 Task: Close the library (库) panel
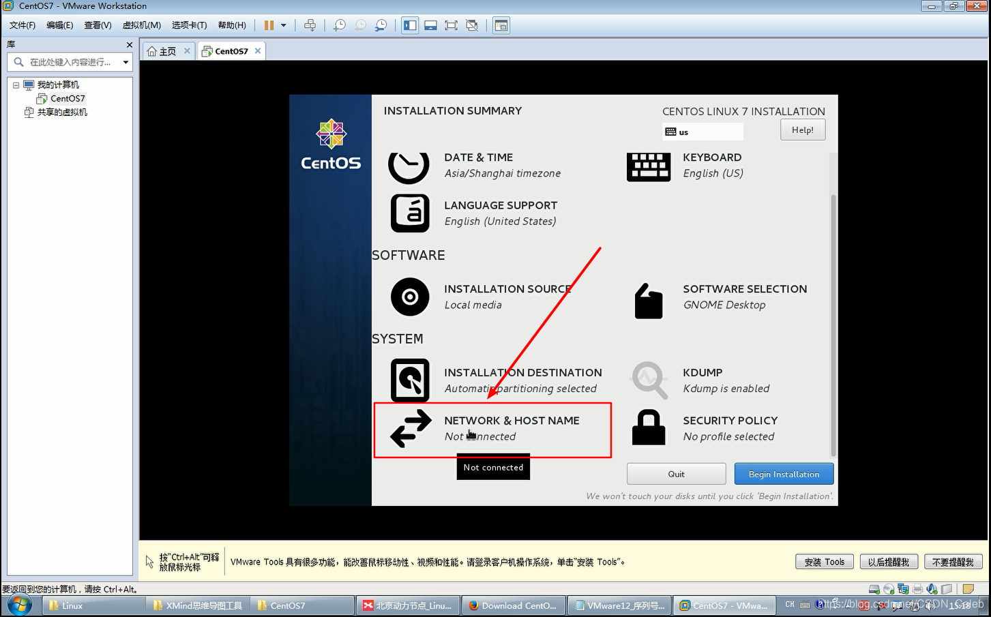click(x=130, y=45)
